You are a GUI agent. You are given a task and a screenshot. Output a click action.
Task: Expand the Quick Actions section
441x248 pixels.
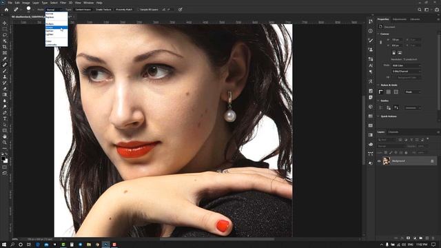[x=378, y=116]
